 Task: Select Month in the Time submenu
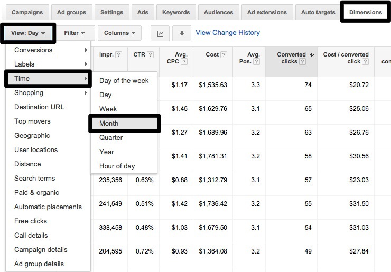124,124
